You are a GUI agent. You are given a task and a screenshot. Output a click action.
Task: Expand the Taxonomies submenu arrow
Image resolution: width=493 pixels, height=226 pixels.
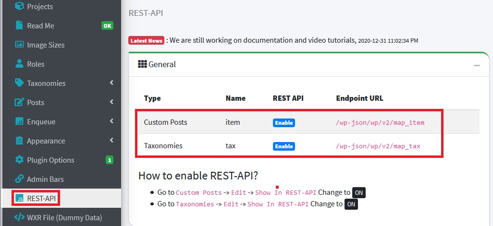(111, 83)
